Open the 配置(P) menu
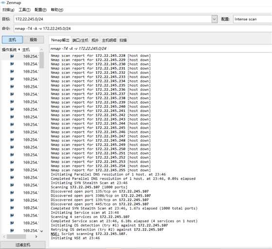The image size is (272, 249). [40, 10]
